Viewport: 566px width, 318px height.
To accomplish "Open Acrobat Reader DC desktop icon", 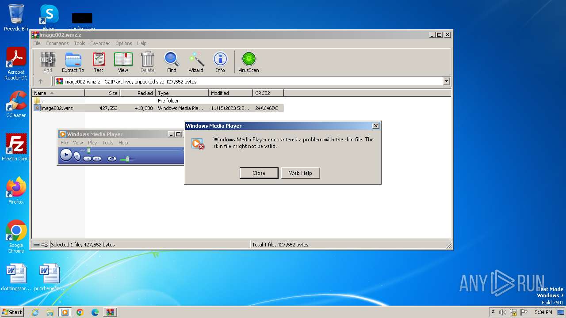I will coord(16,64).
